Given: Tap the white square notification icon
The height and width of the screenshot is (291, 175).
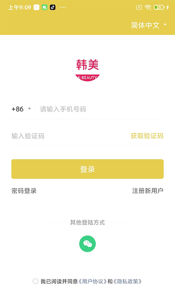Looking at the screenshot, I should tap(36, 7).
